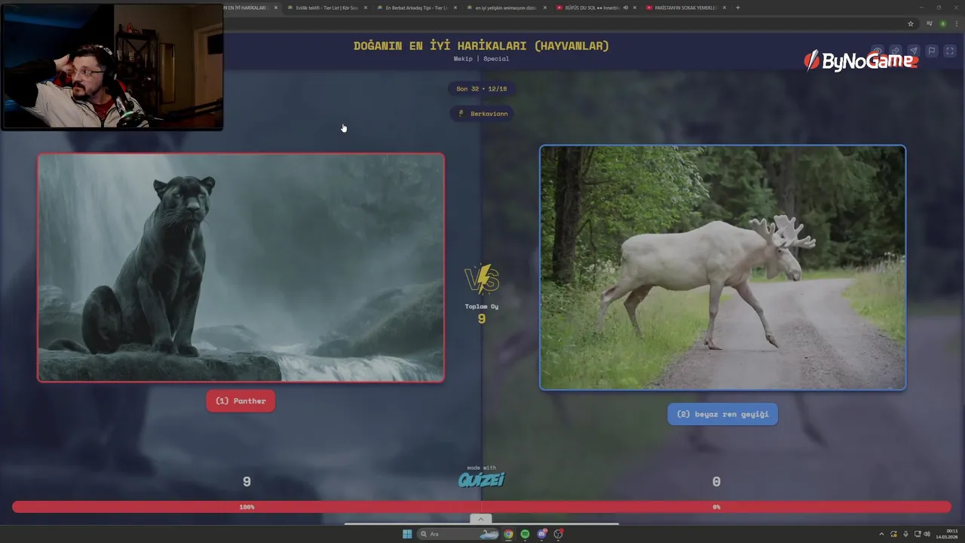Click the paper plane share icon
The image size is (965, 543).
pos(913,51)
